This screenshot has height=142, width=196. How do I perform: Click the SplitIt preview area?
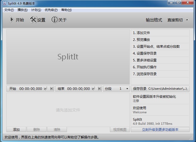click(x=68, y=57)
